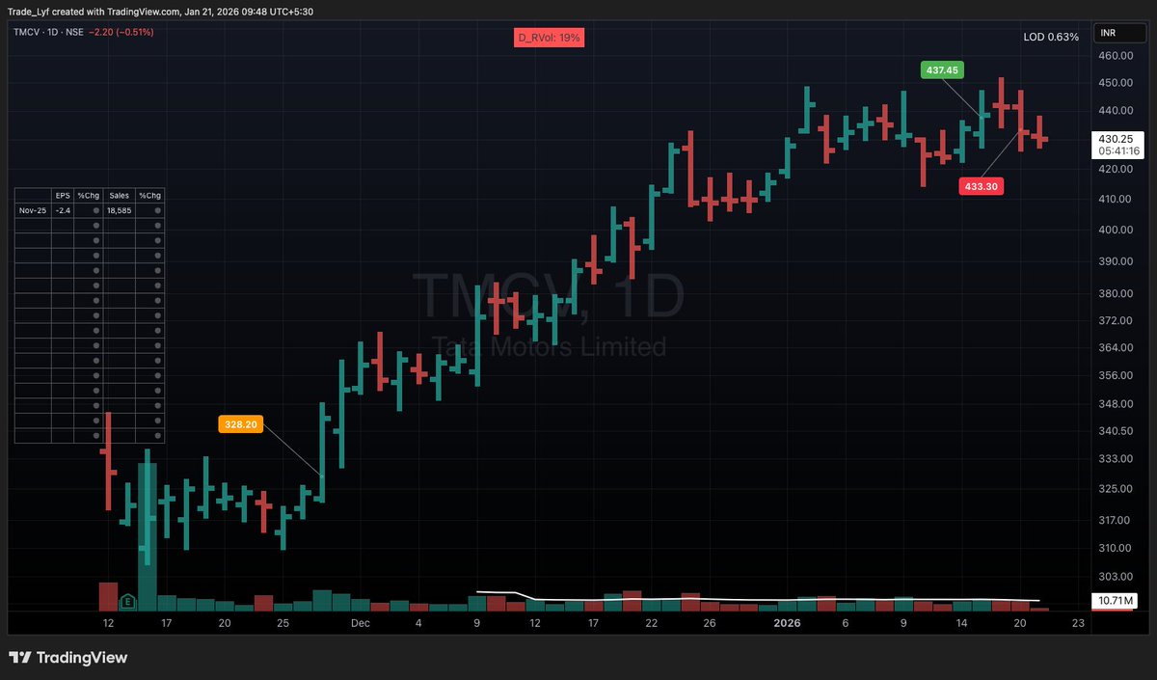Click the 310.00 price axis label
The image size is (1157, 680).
tap(1115, 548)
